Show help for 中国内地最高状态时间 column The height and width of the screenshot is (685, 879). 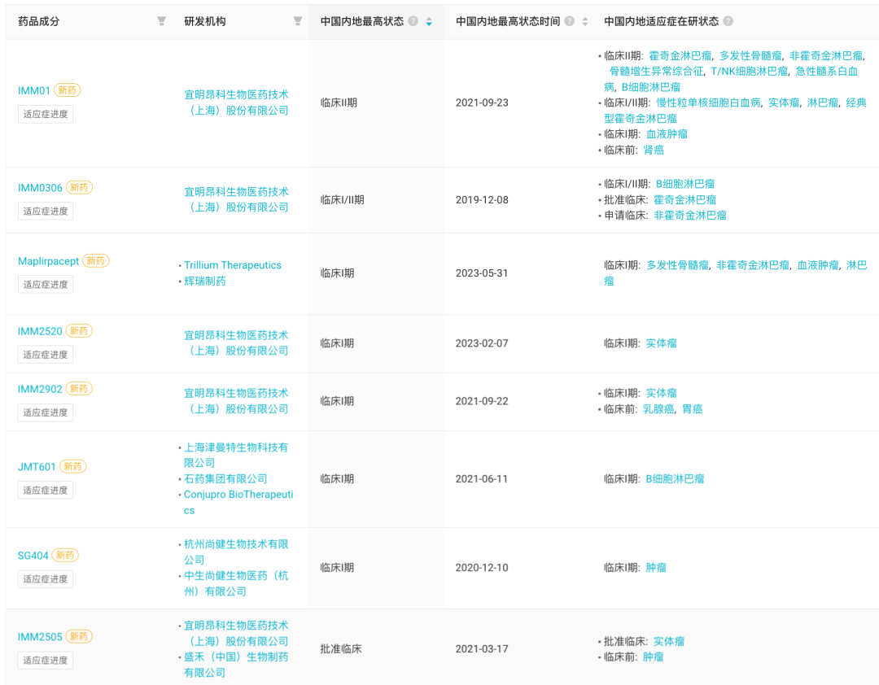pos(570,21)
